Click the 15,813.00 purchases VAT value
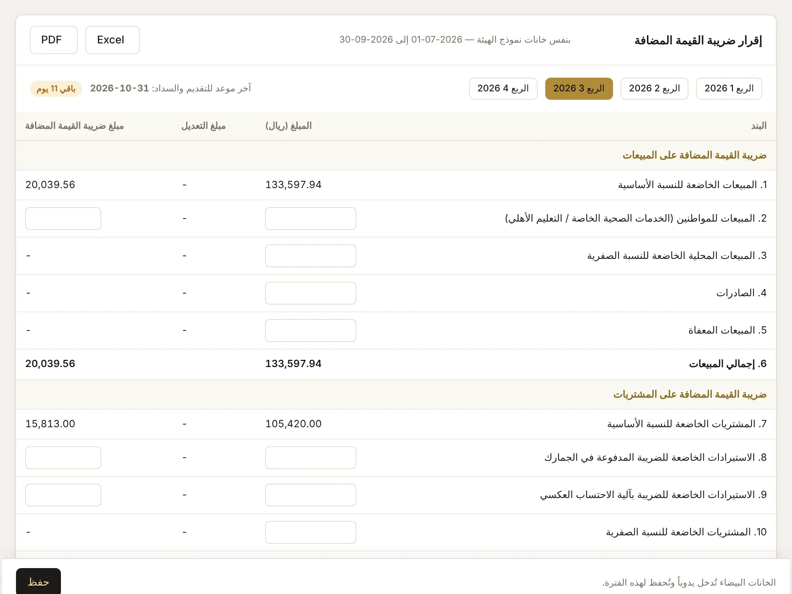Viewport: 792px width, 594px height. 50,424
